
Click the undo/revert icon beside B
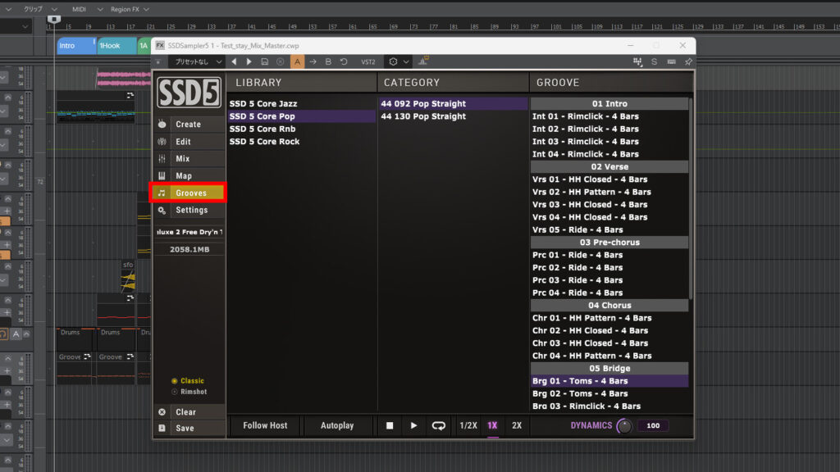[344, 61]
